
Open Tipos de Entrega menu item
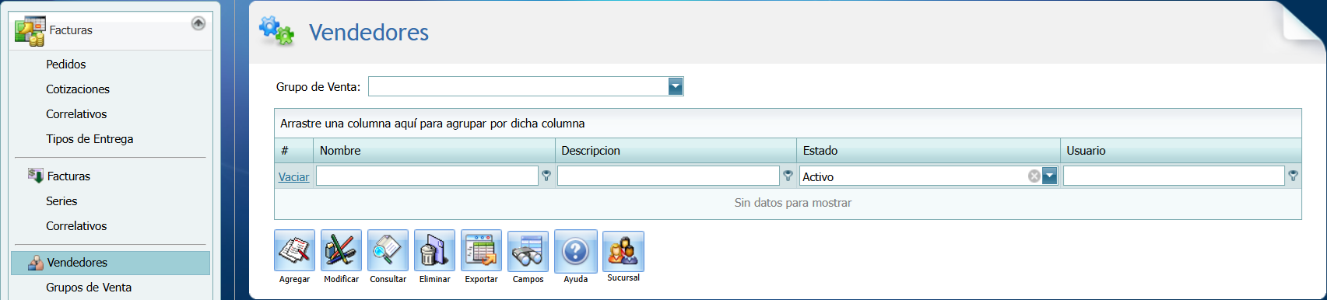coord(90,139)
